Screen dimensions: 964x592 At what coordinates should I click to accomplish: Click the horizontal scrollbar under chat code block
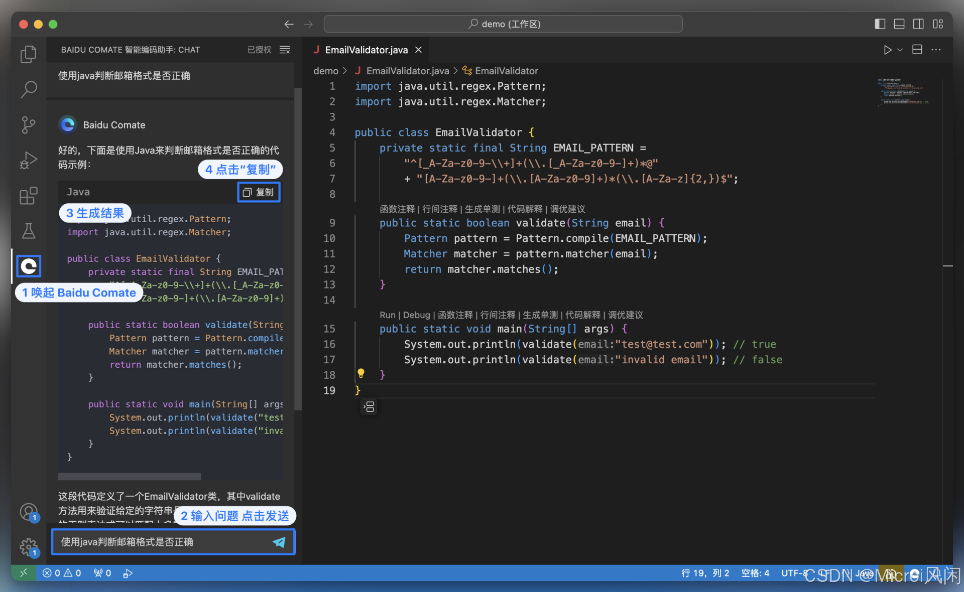pyautogui.click(x=129, y=476)
